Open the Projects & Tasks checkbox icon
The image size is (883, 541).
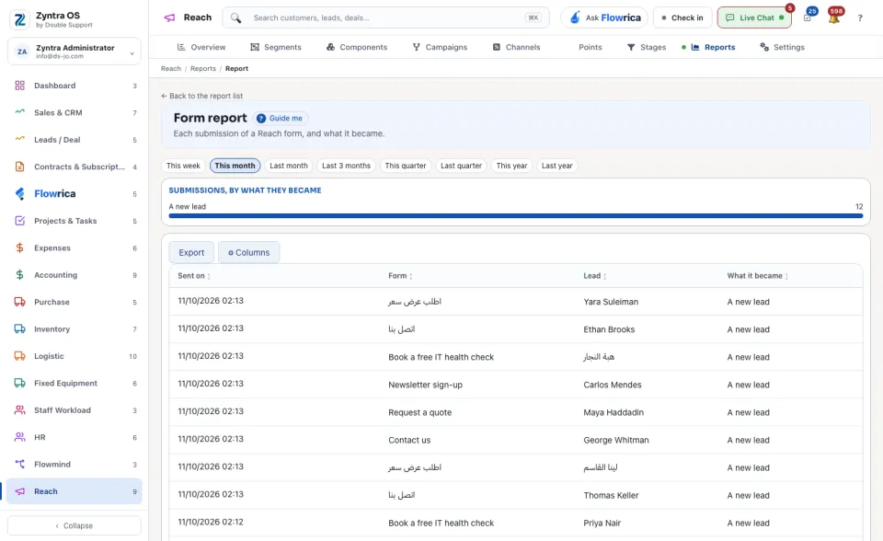coord(19,220)
